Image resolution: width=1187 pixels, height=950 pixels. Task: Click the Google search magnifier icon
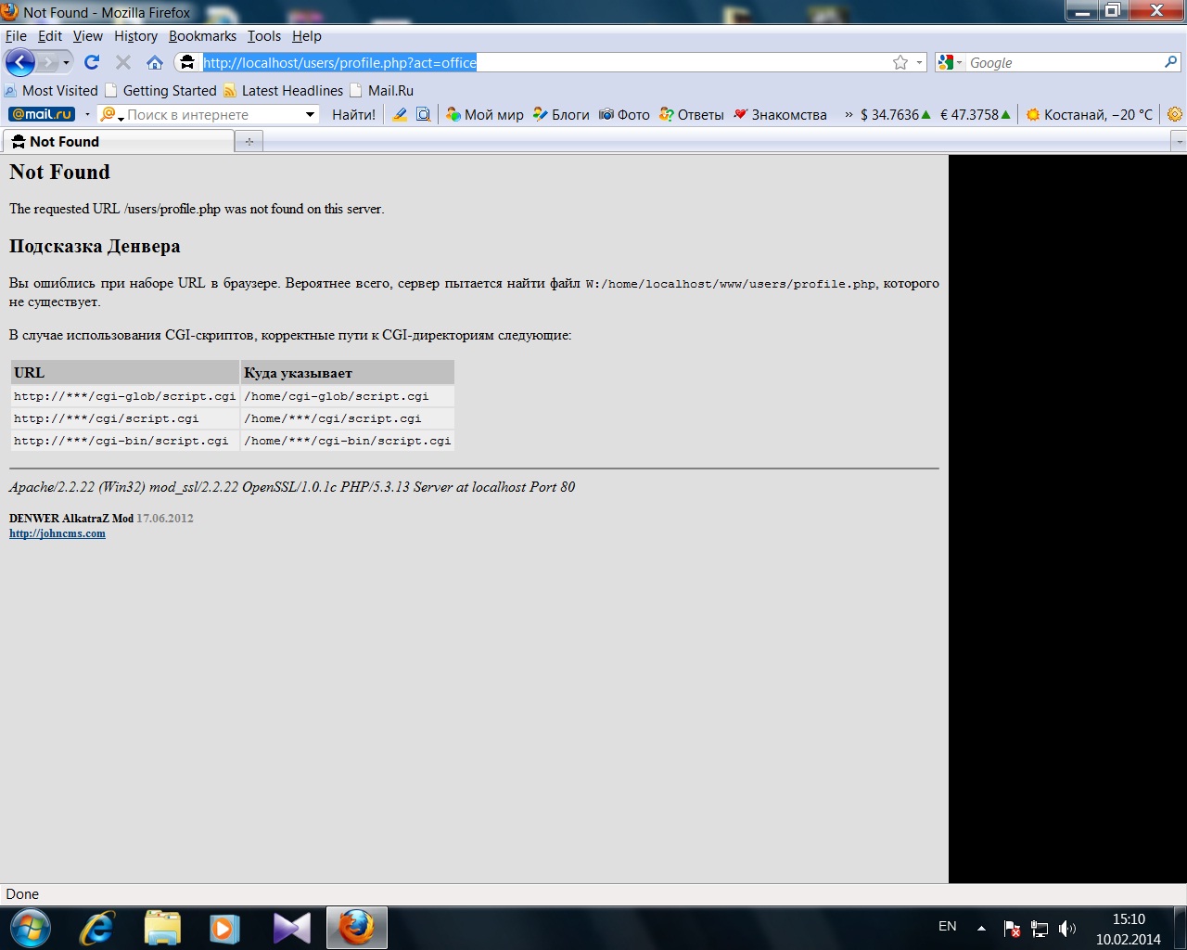coord(1170,62)
